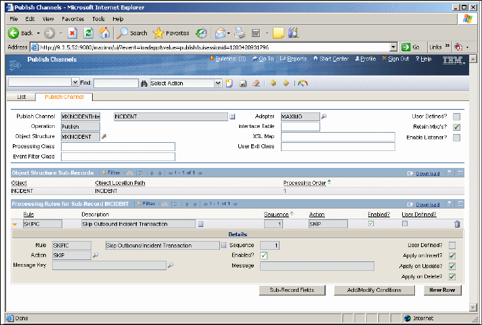Uncheck Apply on Delete checkbox

[x=452, y=276]
